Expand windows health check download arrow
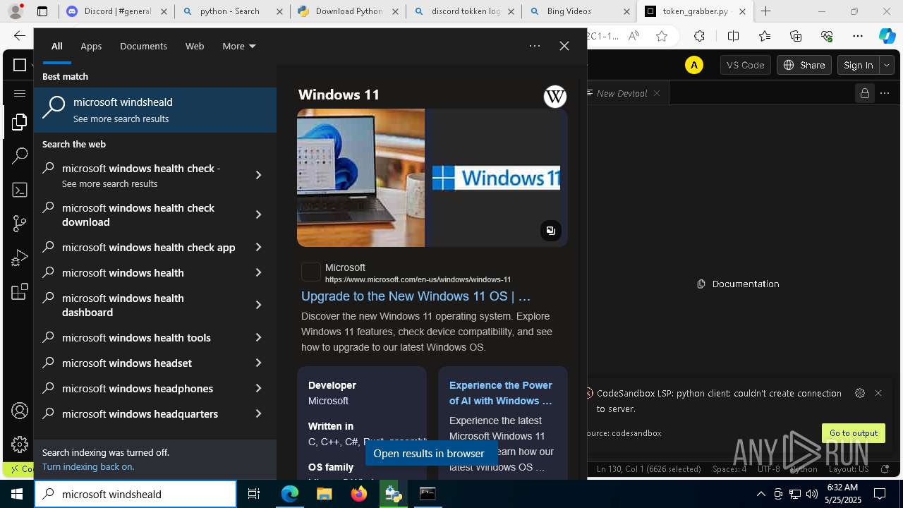 [258, 214]
